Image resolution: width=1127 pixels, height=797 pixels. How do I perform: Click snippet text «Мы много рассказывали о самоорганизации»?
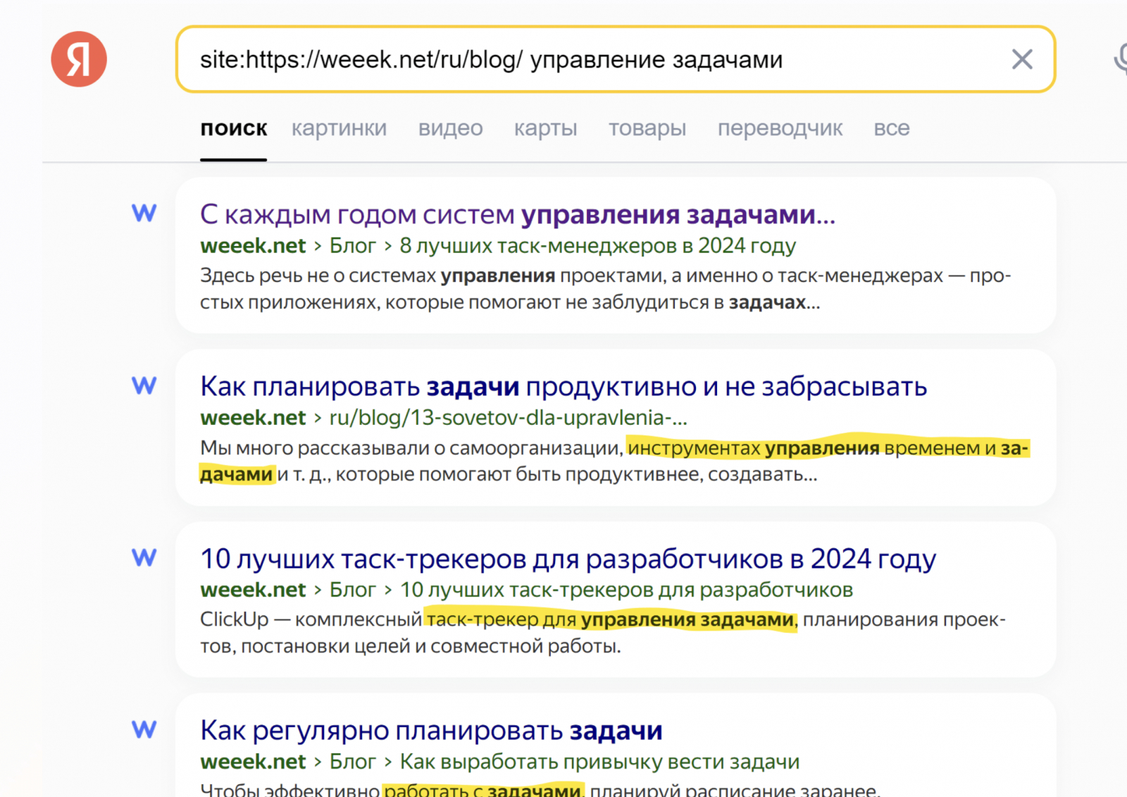[x=411, y=447]
